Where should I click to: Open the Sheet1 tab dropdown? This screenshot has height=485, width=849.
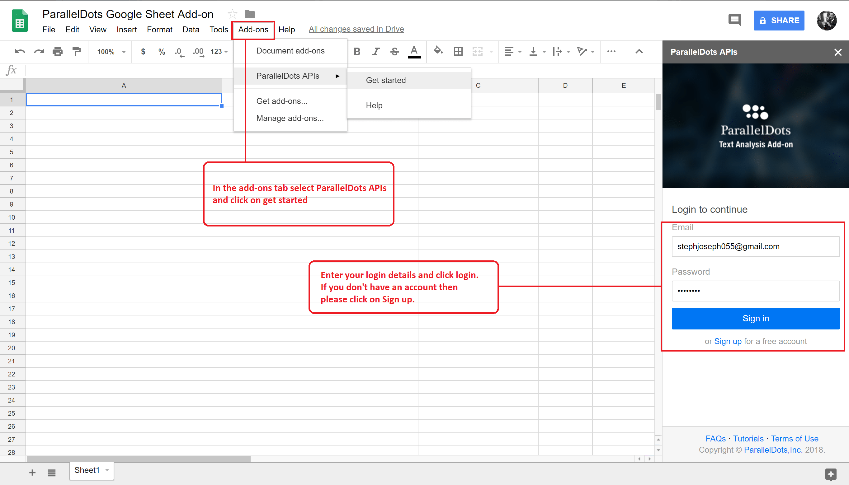coord(107,470)
